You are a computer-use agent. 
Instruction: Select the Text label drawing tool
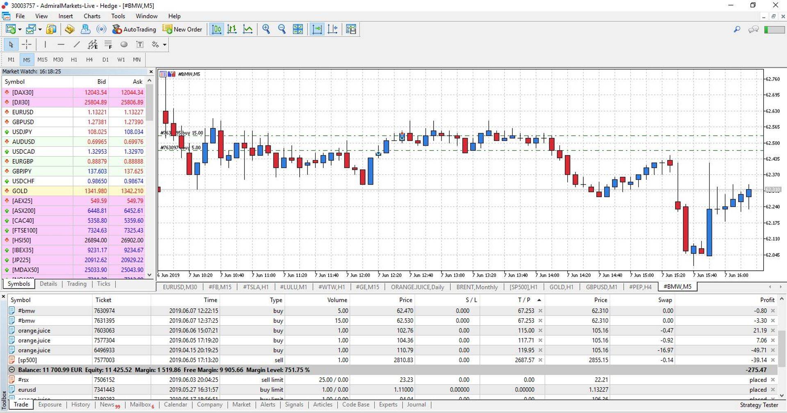(140, 44)
